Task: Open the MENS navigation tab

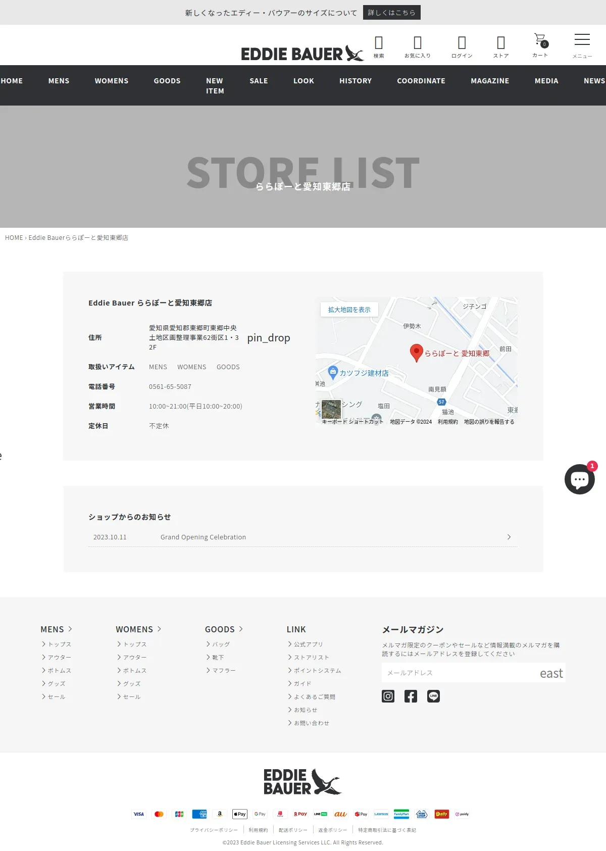Action: pyautogui.click(x=59, y=81)
